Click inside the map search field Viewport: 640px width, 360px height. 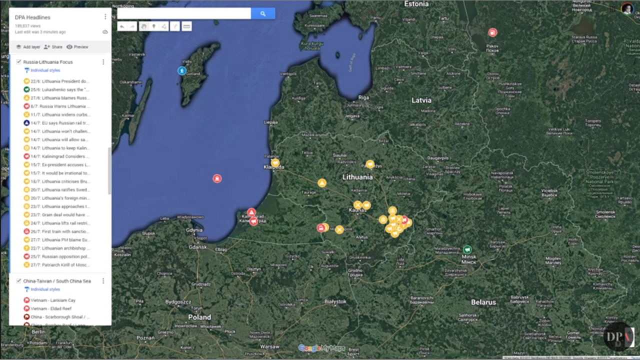(x=183, y=13)
